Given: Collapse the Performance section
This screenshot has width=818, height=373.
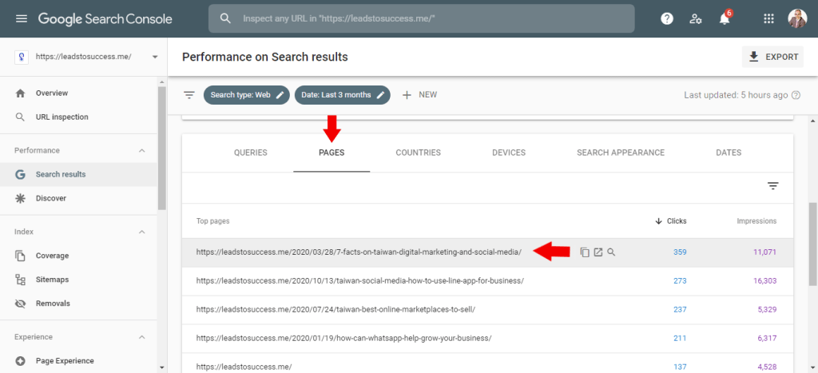Looking at the screenshot, I should [x=142, y=150].
